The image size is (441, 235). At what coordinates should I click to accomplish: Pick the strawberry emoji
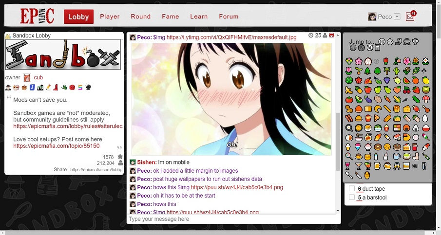(416, 90)
